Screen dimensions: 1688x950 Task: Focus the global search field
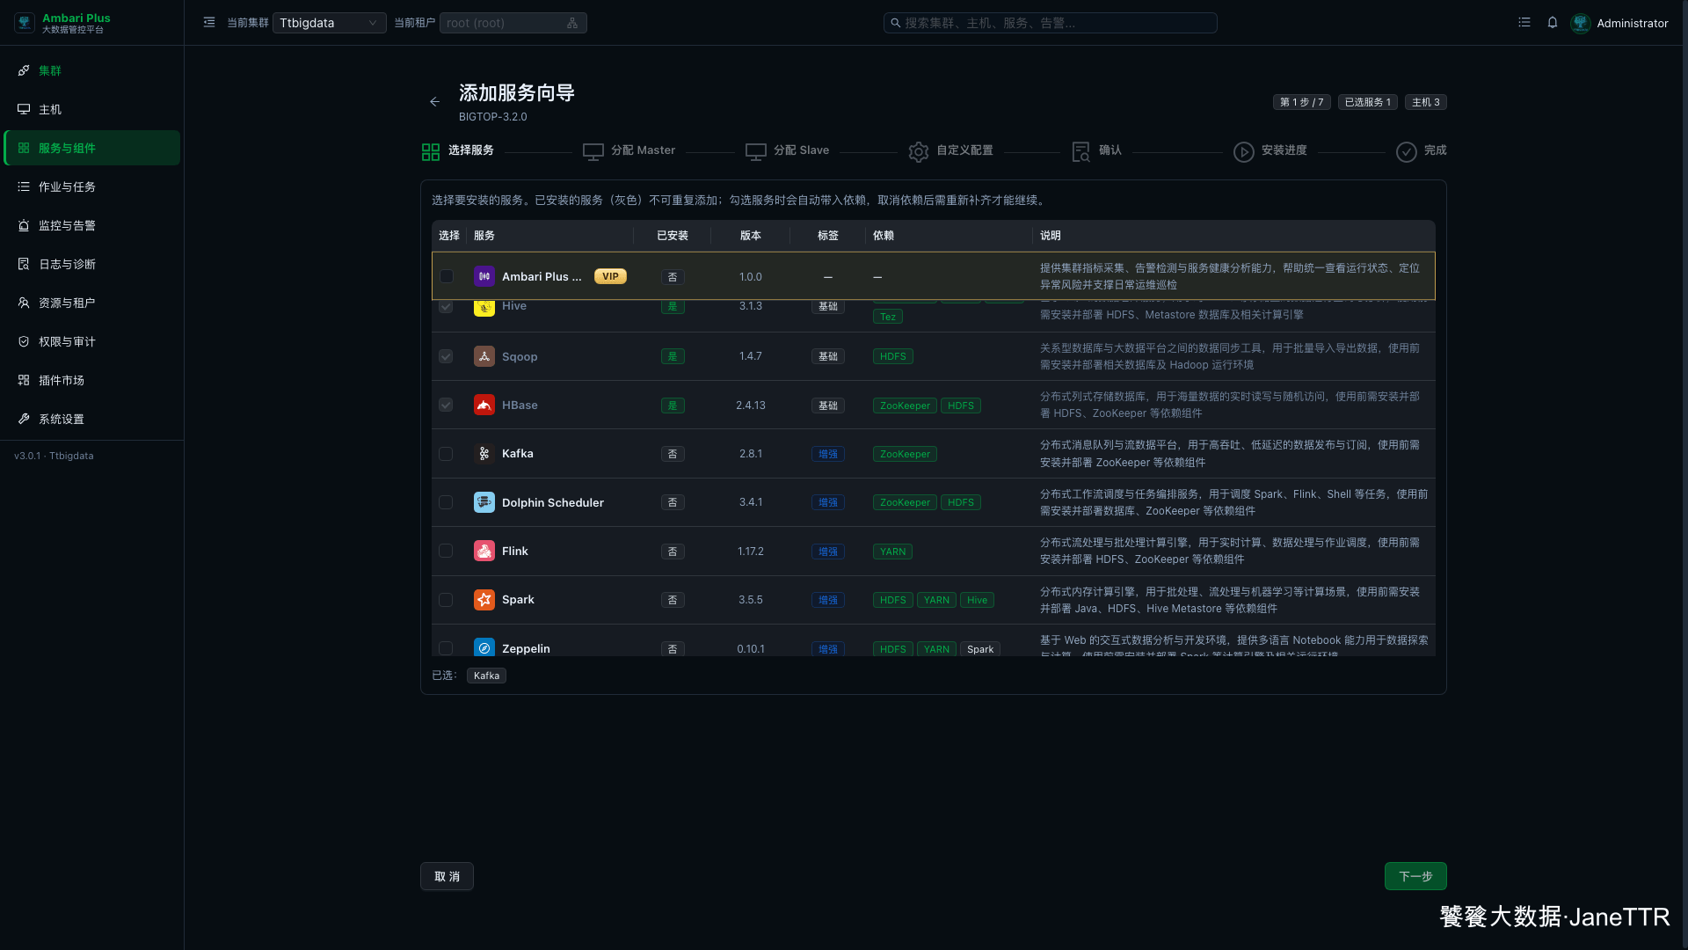[x=1050, y=23]
